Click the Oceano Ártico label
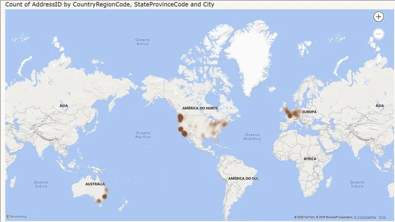The height and width of the screenshot is (222, 395). pyautogui.click(x=143, y=41)
